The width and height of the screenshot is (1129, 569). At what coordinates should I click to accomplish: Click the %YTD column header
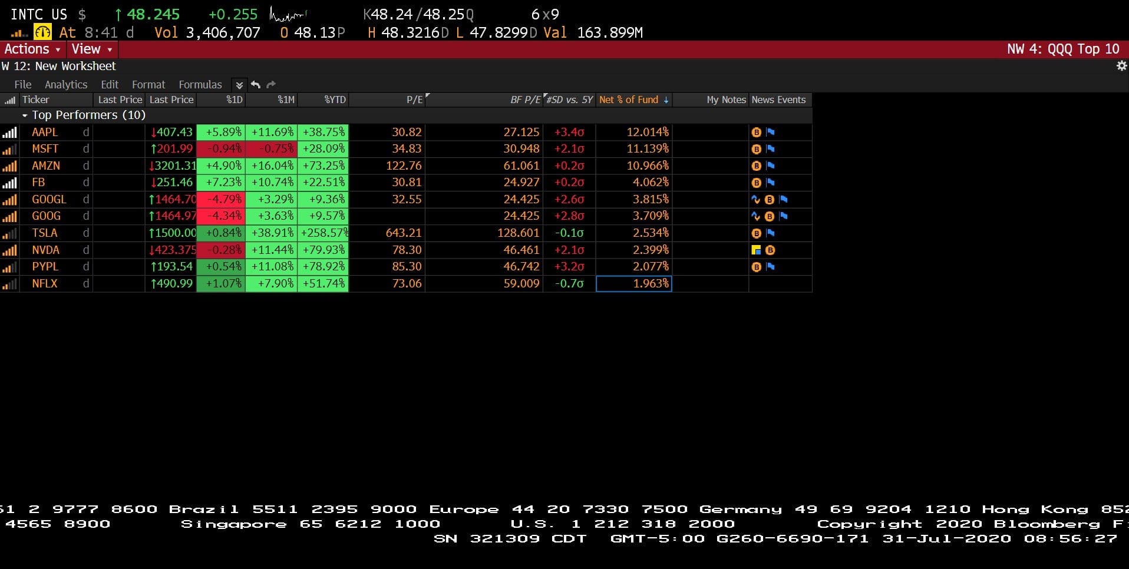323,100
